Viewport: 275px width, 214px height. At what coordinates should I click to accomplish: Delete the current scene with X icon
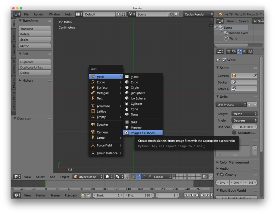pyautogui.click(x=176, y=14)
